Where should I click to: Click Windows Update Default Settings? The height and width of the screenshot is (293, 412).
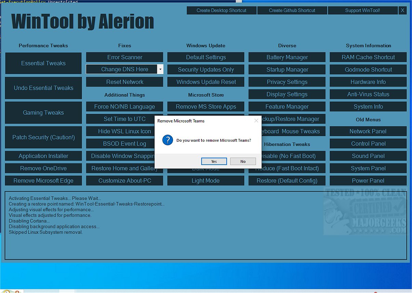[206, 57]
